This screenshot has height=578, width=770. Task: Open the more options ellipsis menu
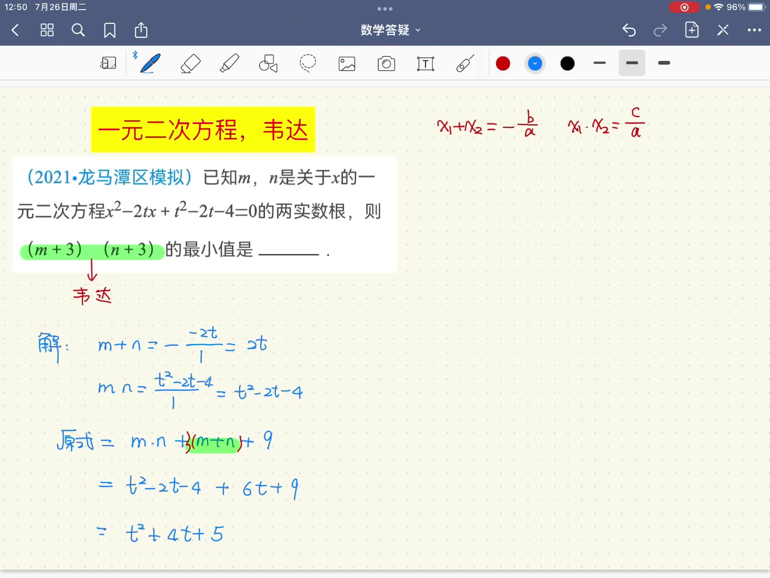(754, 30)
